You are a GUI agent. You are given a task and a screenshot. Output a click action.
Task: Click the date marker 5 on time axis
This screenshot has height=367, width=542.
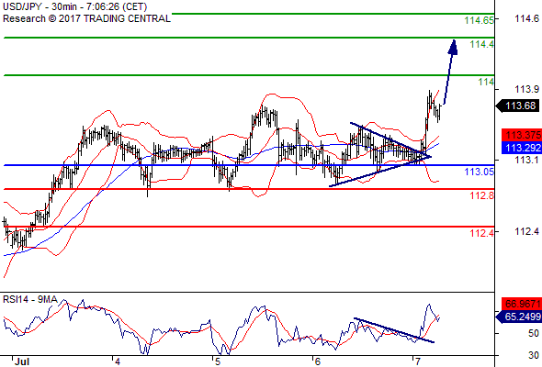click(218, 361)
